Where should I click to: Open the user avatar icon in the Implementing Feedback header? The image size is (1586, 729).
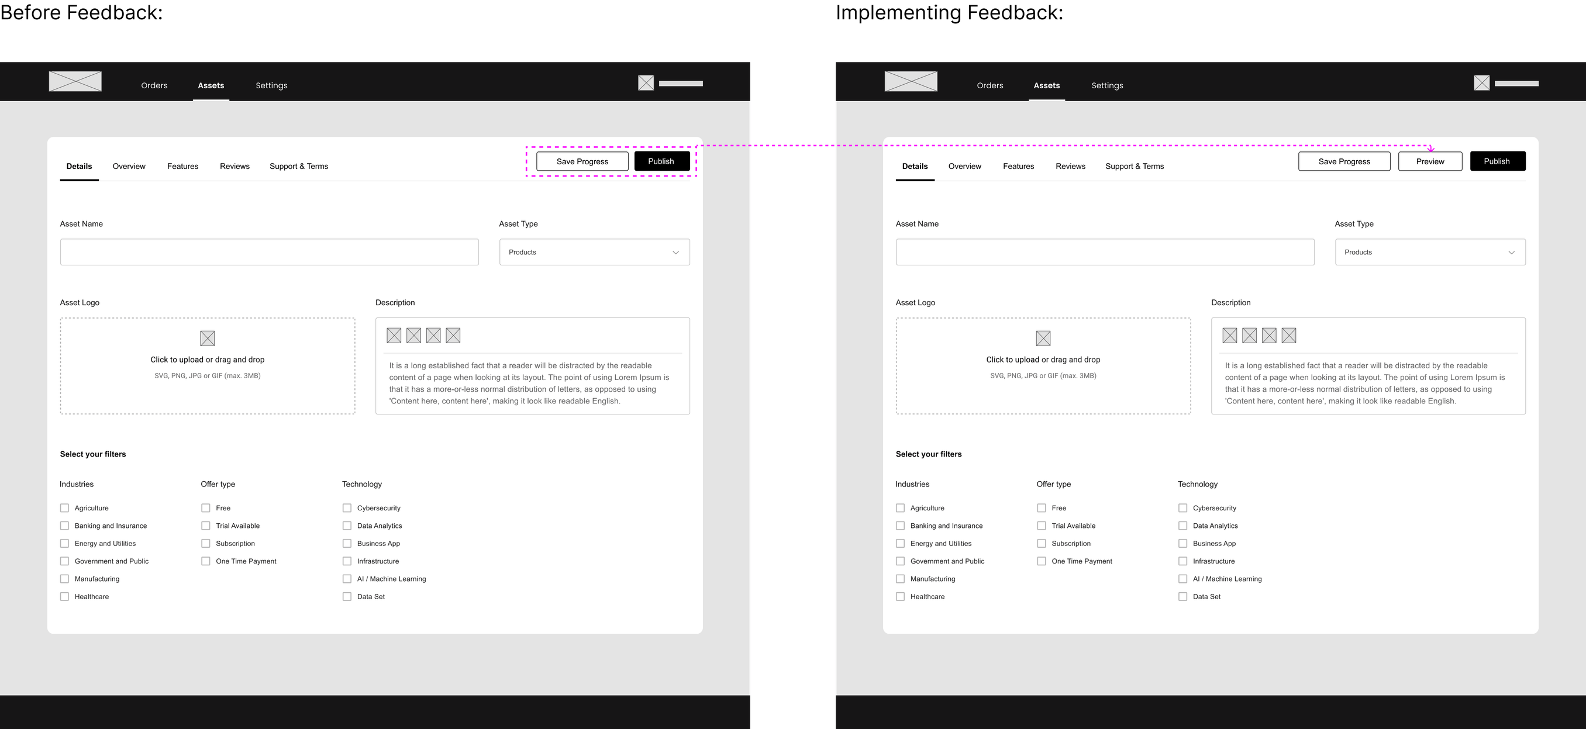[1481, 82]
